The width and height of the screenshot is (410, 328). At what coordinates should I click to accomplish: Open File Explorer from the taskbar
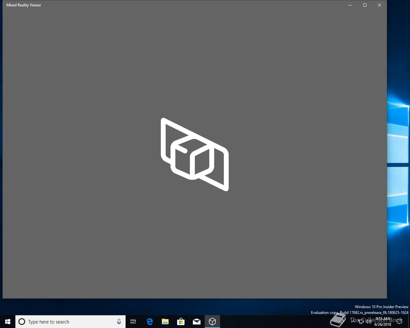(x=165, y=322)
